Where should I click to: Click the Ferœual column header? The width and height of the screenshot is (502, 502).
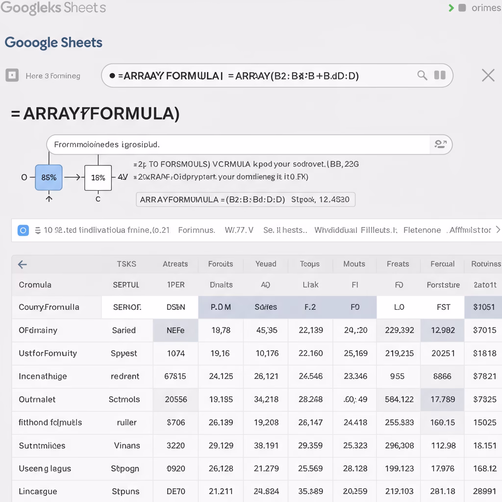443,264
